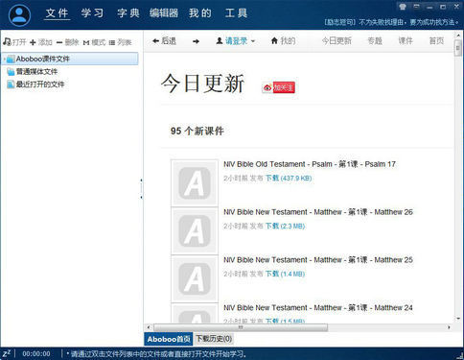Click the forward arrow icon

click(x=196, y=41)
